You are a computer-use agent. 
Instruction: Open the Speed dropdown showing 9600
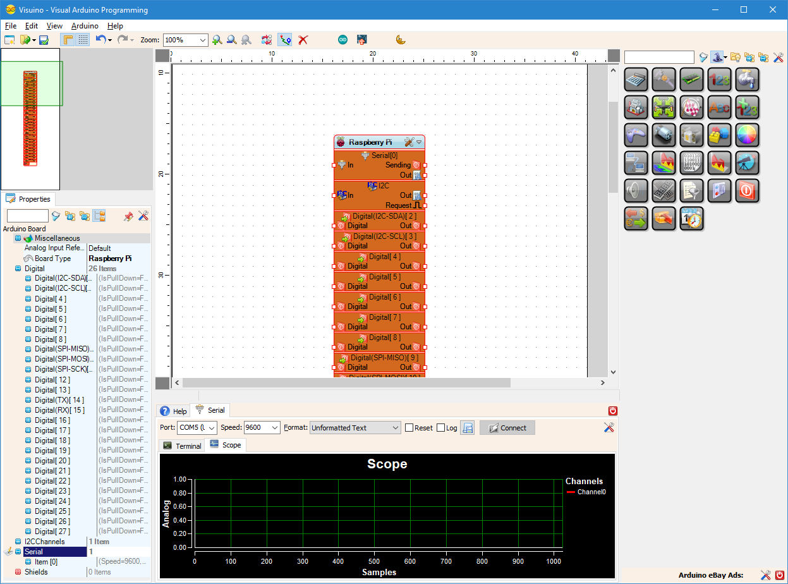(262, 427)
